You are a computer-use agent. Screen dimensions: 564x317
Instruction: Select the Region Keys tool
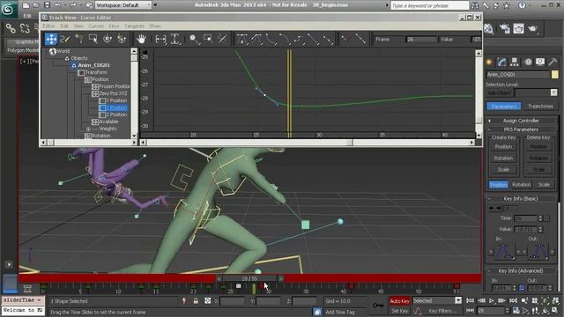93,39
